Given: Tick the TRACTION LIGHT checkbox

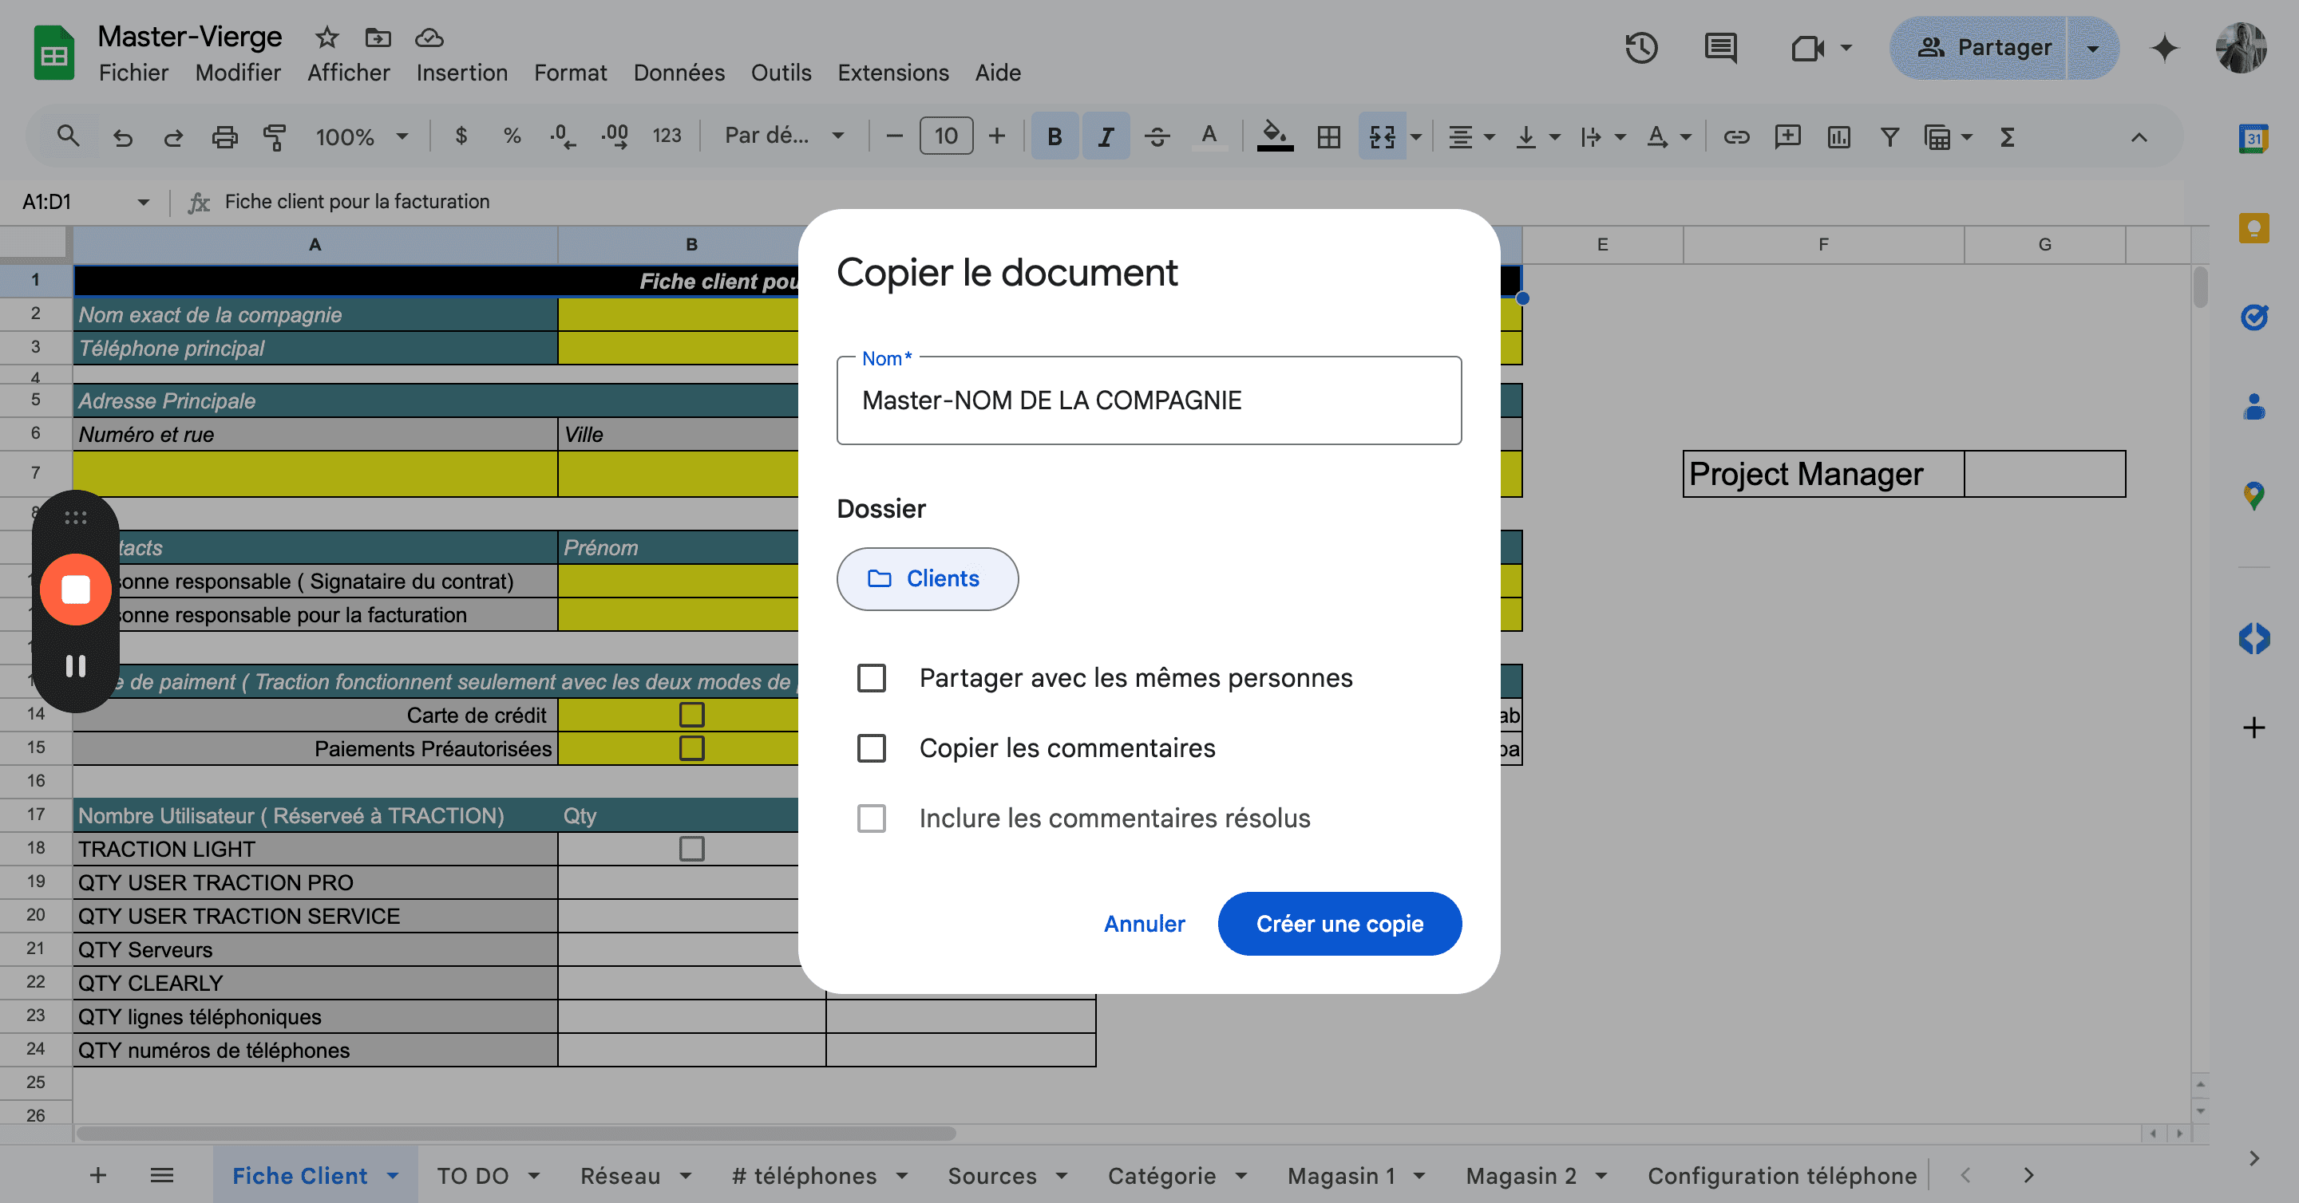Looking at the screenshot, I should coord(691,849).
